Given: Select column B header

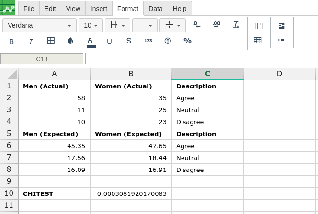Looking at the screenshot, I should [x=131, y=74].
